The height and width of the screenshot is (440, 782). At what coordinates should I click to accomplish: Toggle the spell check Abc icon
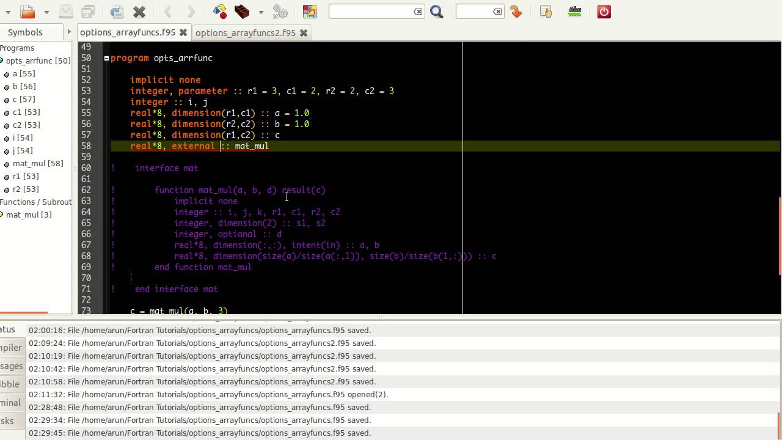pyautogui.click(x=575, y=12)
